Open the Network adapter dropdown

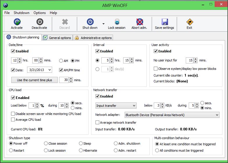point(172,115)
